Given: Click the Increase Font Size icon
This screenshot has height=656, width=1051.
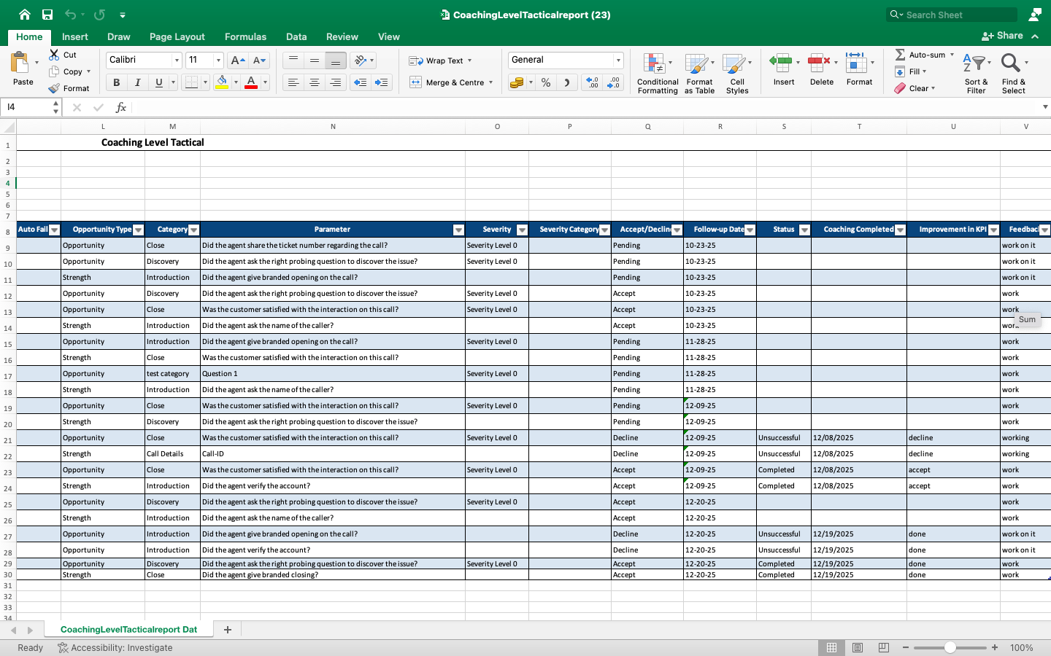Looking at the screenshot, I should pos(237,60).
